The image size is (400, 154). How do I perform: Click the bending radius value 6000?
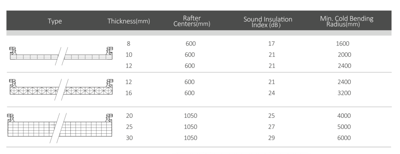(x=344, y=138)
